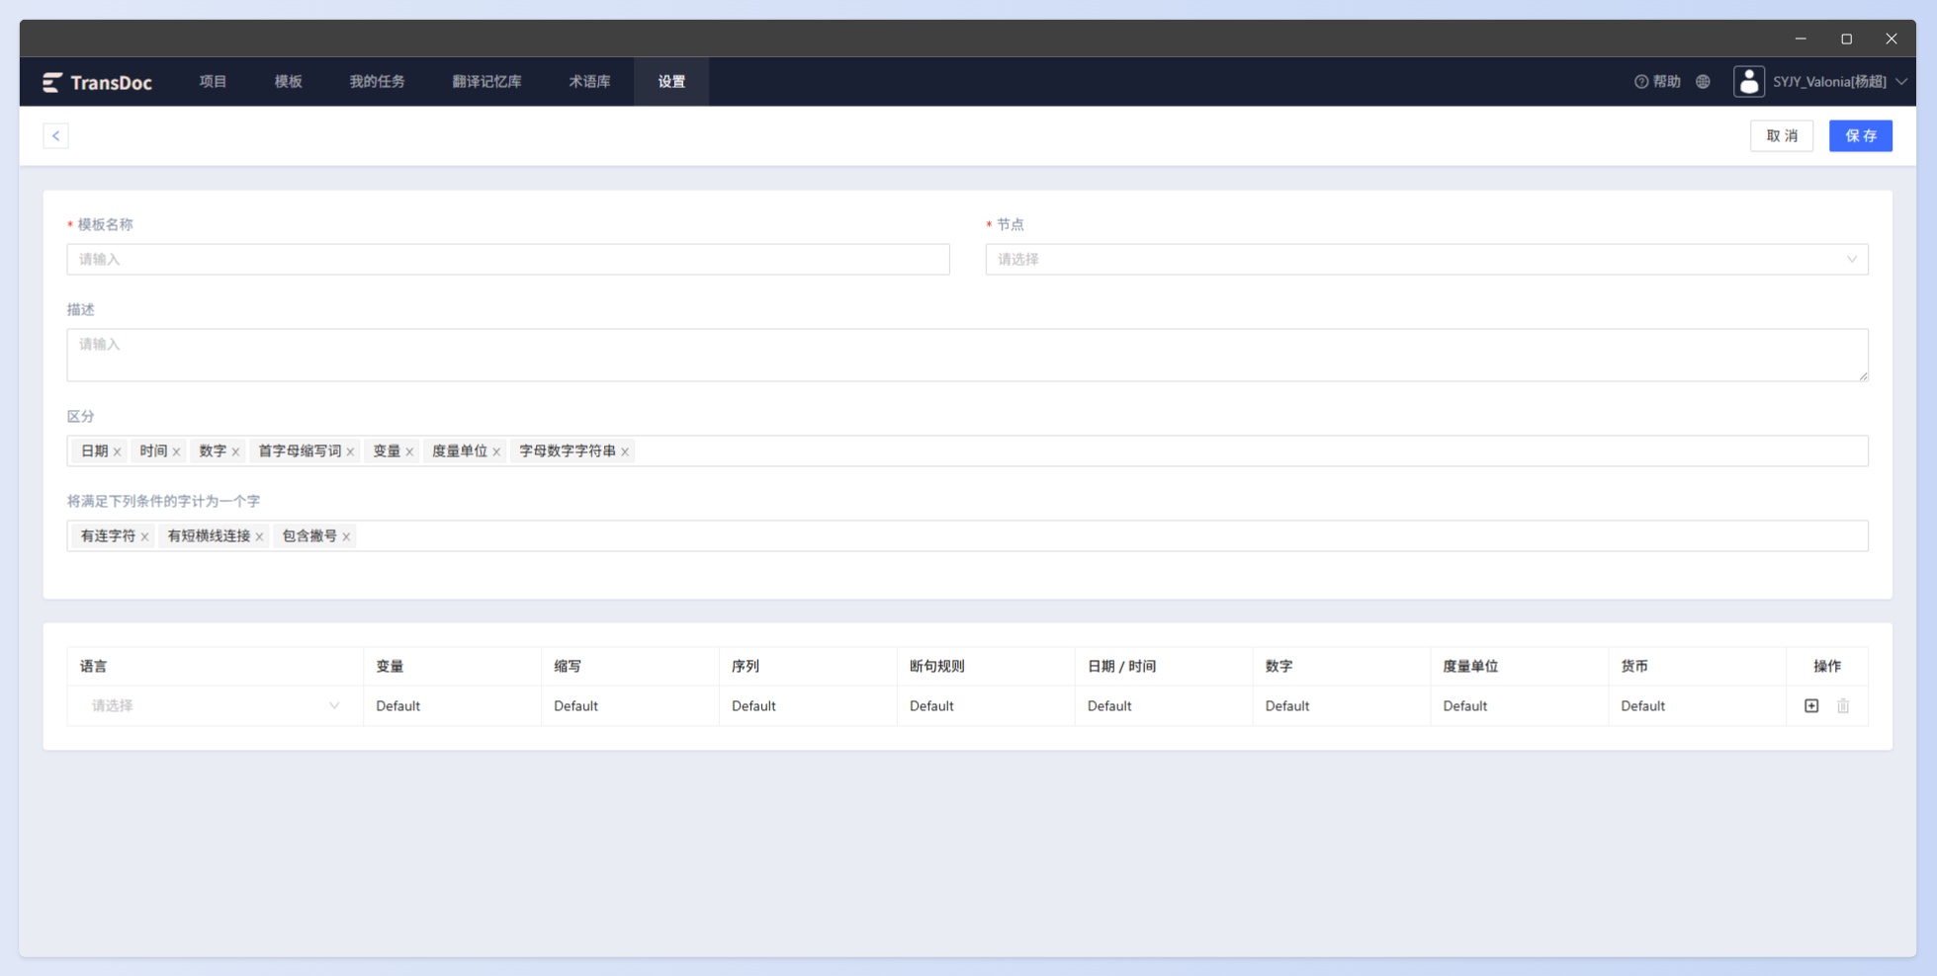Remove the 包含撇号 tag
The image size is (1937, 976).
346,536
